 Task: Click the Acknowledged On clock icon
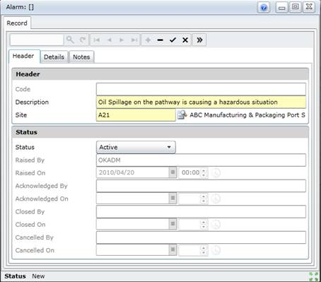pos(216,199)
